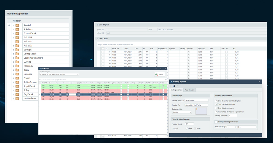Click the save icon in Nesting Ayarları toolbar
The image size is (273, 143).
click(x=173, y=86)
